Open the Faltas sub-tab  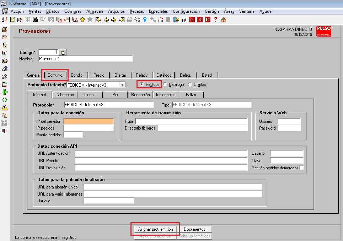(x=191, y=95)
